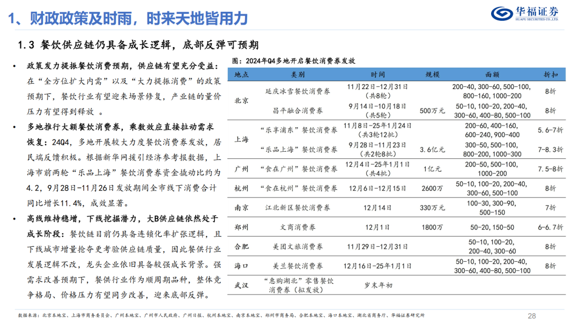The width and height of the screenshot is (579, 324).
Task: Click time cell '12月6日-12月15日'
Action: tap(377, 188)
